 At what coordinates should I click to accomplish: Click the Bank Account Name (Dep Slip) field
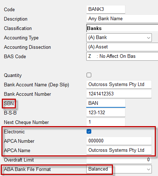(x=119, y=85)
